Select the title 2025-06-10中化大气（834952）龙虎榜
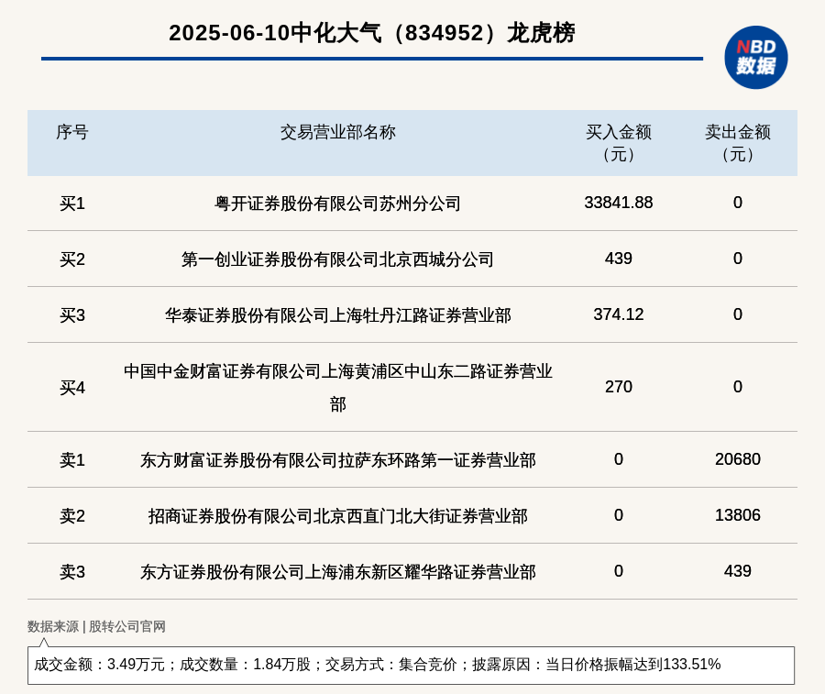The height and width of the screenshot is (694, 825). pos(372,33)
